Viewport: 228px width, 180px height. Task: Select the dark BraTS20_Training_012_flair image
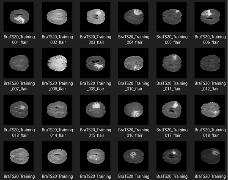(210, 63)
